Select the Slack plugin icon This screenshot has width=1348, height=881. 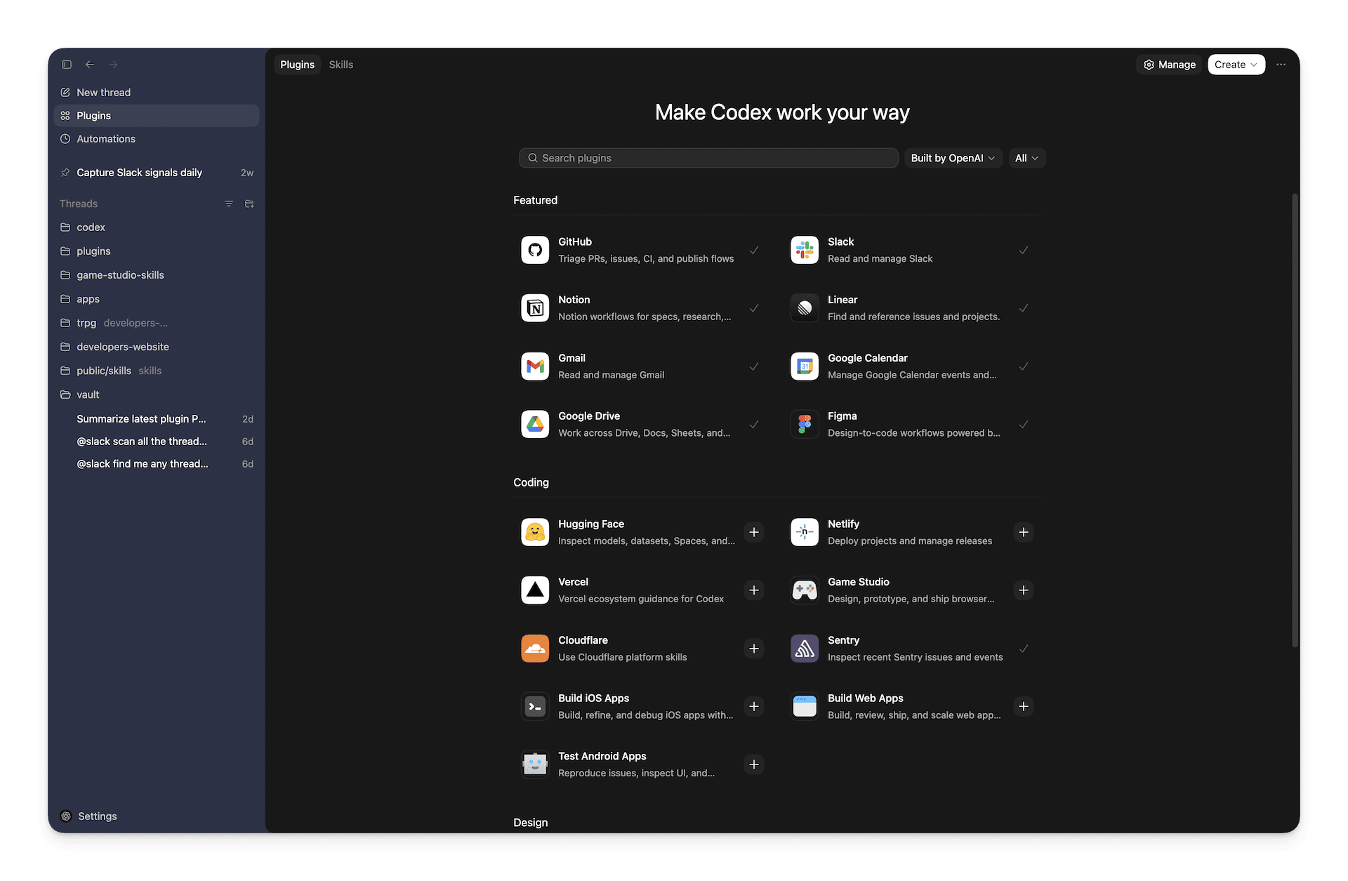point(805,250)
